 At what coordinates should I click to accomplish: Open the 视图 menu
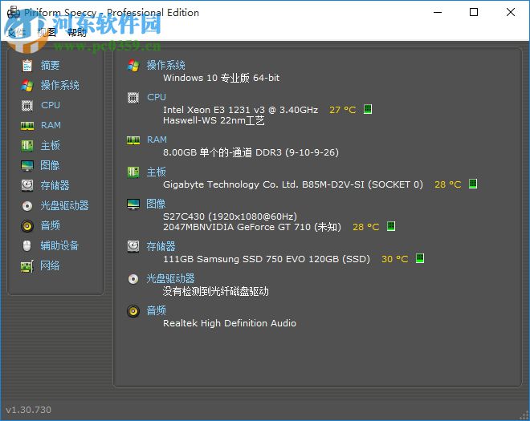[47, 33]
